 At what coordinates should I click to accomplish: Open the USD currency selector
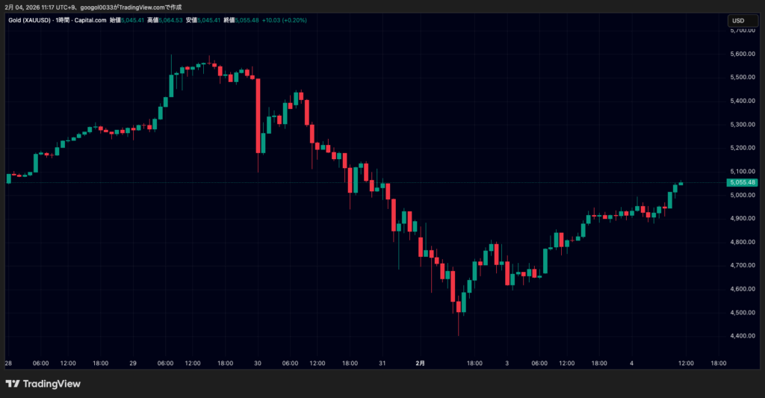737,20
